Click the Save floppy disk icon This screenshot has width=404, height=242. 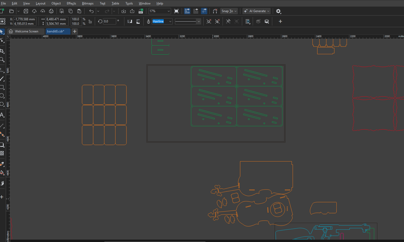click(x=26, y=11)
